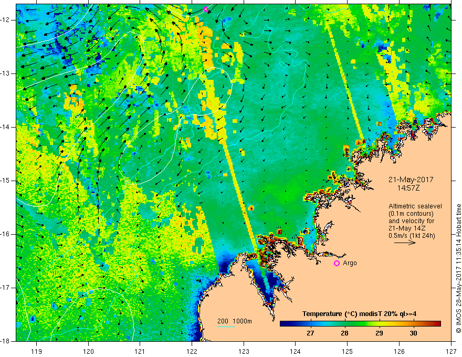Click the magenta Argo float marker near 122.3E
The height and width of the screenshot is (357, 462).
[206, 9]
